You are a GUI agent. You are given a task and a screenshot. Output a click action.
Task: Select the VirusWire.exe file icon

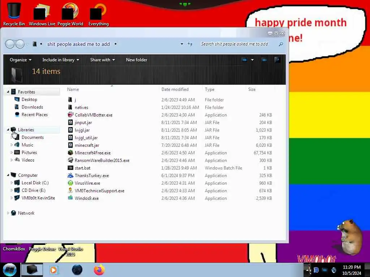point(70,183)
